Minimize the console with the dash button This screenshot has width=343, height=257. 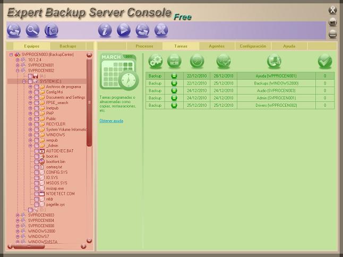coord(332,34)
